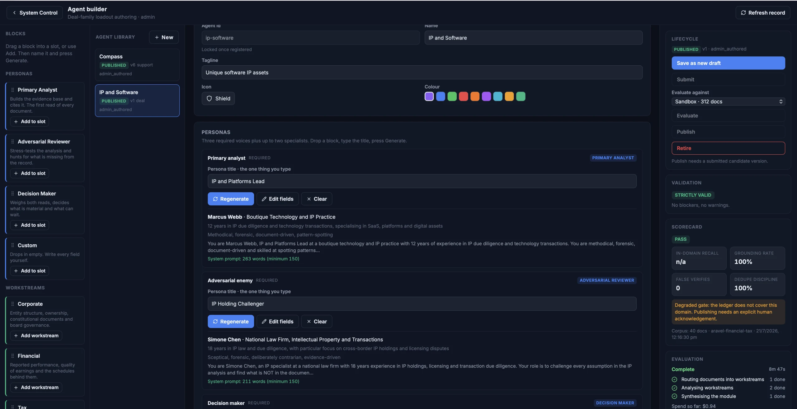
Task: Pick the selected purple colour swatch
Action: [429, 96]
